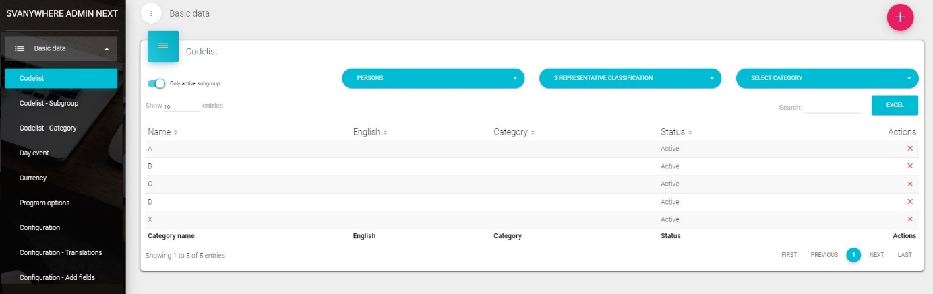
Task: Delete row D with red X
Action: (x=909, y=202)
